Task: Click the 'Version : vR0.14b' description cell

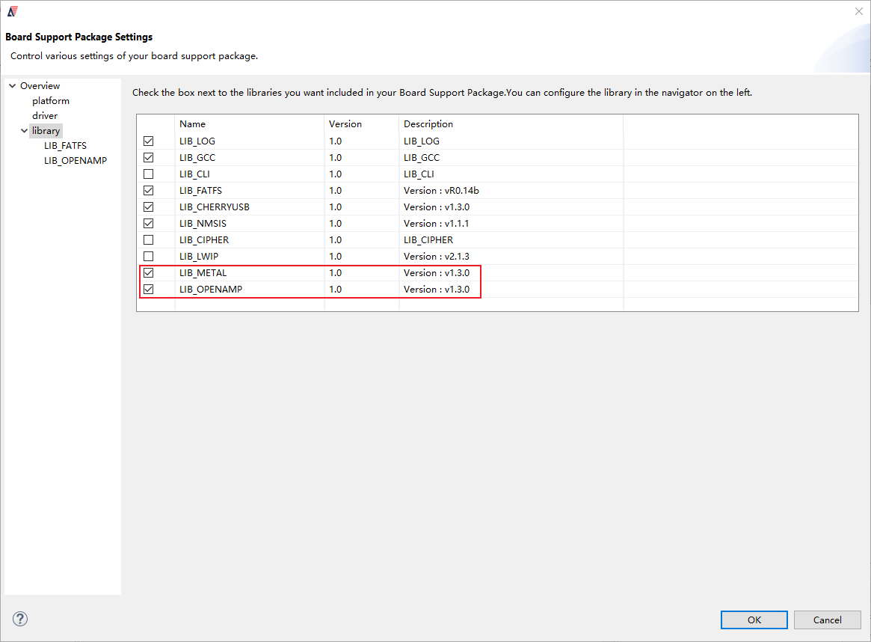Action: [x=511, y=190]
